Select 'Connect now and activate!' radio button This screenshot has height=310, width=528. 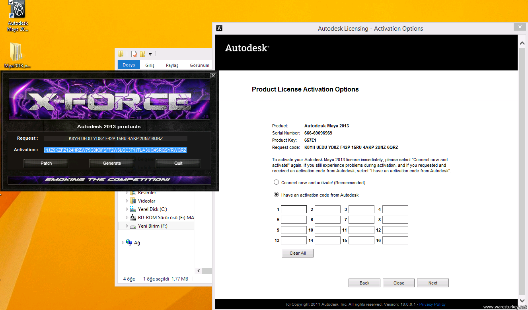click(x=276, y=183)
